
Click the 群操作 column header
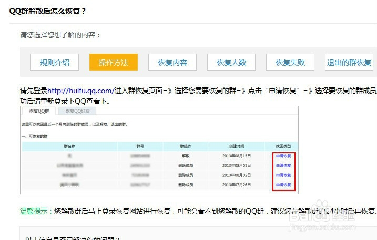click(x=186, y=146)
